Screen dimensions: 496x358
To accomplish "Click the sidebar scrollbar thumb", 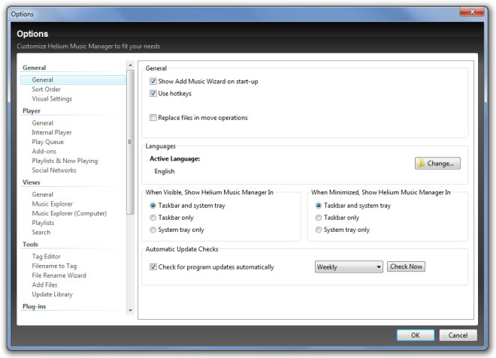I will (130, 142).
